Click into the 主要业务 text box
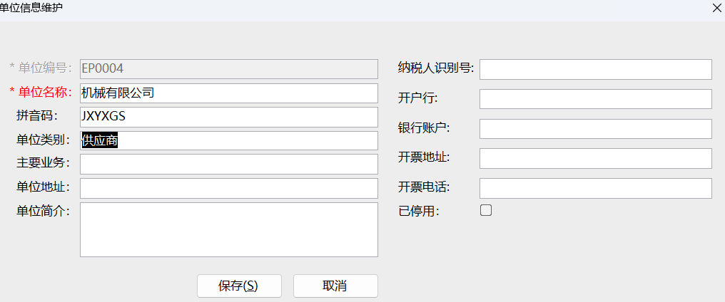The height and width of the screenshot is (302, 725). tap(229, 164)
